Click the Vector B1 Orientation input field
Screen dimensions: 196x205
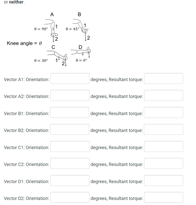[70, 112]
